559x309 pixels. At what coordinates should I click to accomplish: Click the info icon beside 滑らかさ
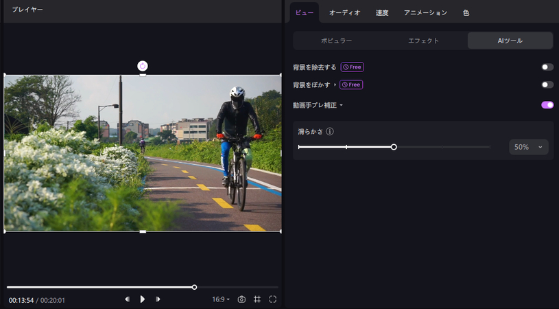click(x=330, y=131)
